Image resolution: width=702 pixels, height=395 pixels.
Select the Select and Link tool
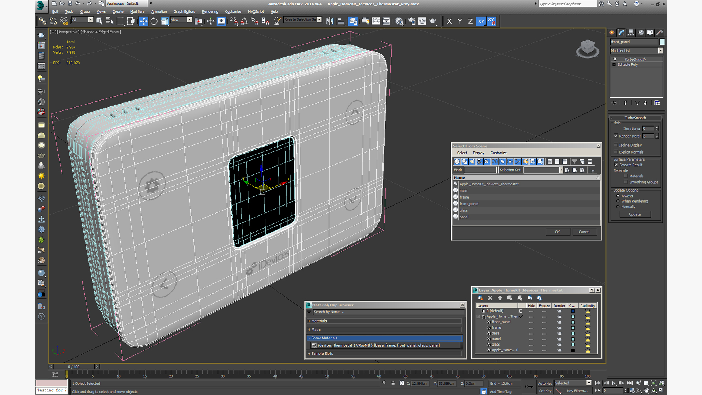(x=43, y=21)
